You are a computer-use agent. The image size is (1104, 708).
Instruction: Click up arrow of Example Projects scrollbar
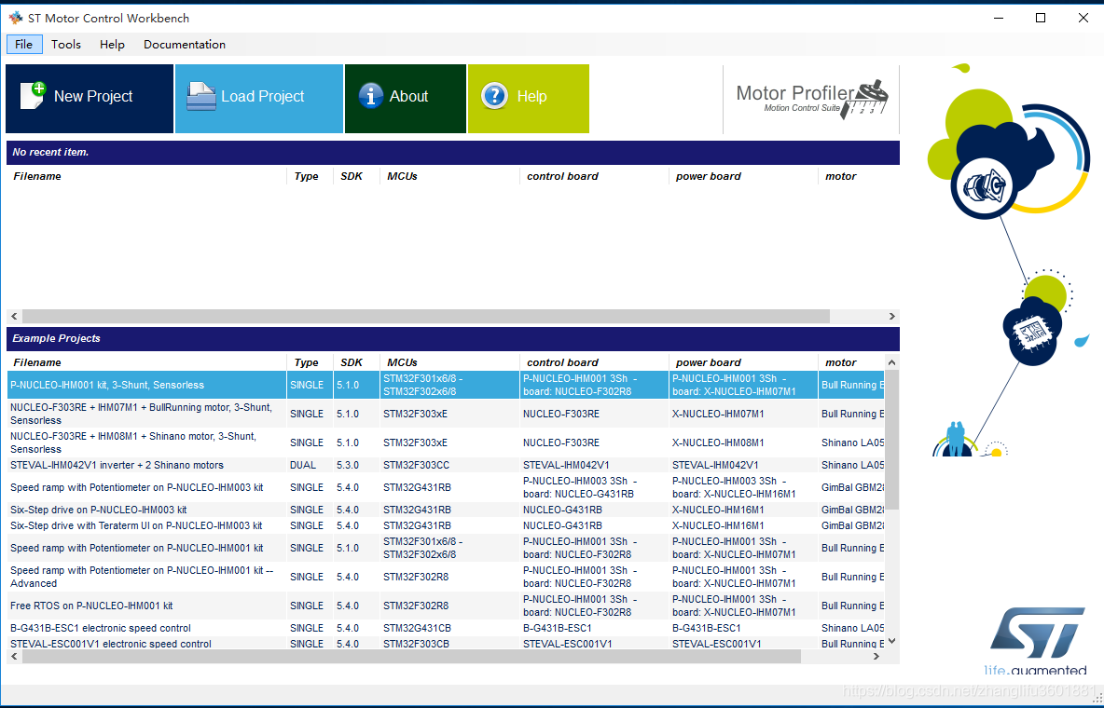(x=891, y=362)
